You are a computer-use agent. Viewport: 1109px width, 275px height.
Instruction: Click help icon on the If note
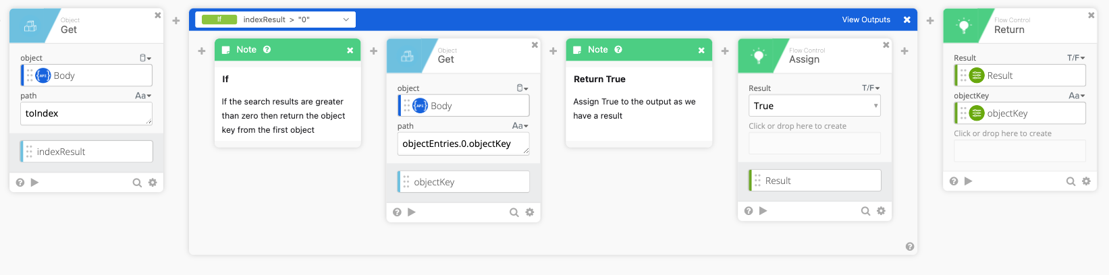[267, 50]
